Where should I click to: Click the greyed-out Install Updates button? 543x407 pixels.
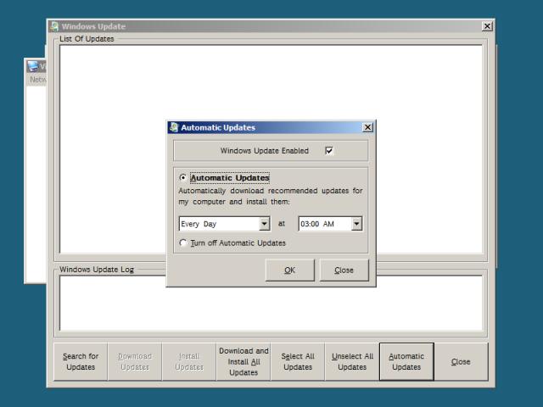pyautogui.click(x=189, y=362)
